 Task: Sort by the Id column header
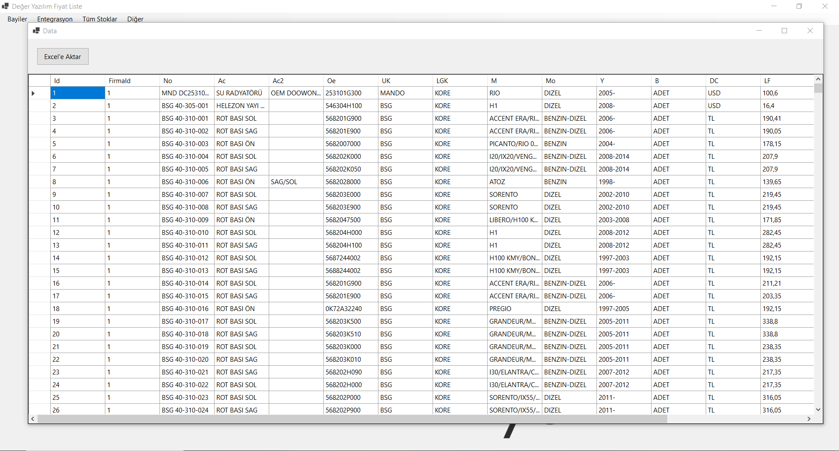(78, 80)
